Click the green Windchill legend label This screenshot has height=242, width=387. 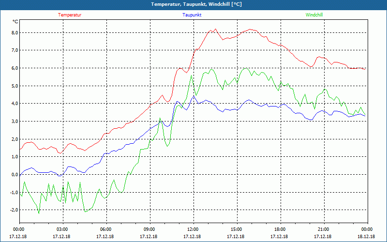[x=314, y=15]
